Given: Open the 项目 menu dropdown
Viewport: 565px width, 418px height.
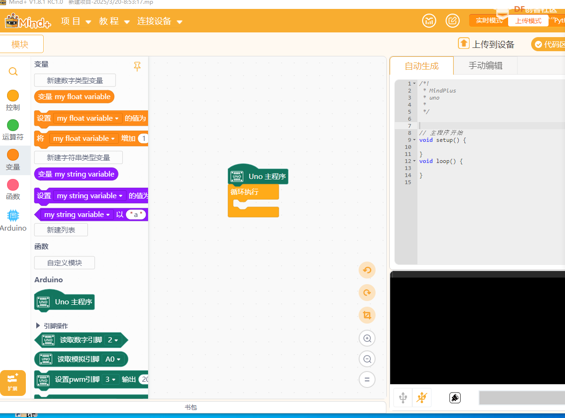Looking at the screenshot, I should click(x=75, y=21).
